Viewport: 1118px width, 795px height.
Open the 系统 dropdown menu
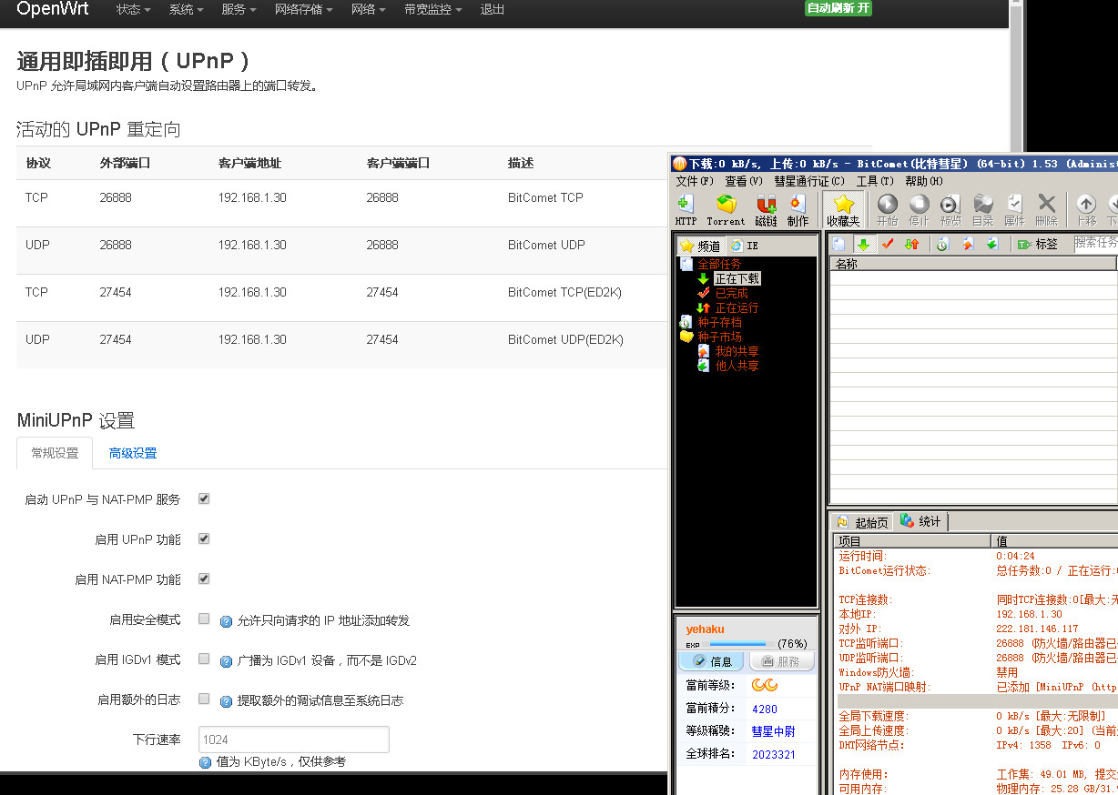[186, 9]
